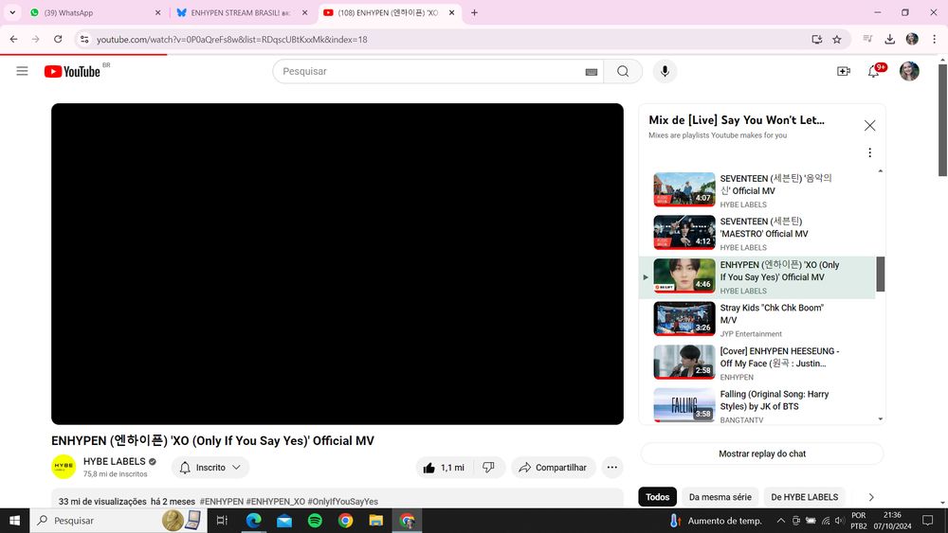Open the Create video icon

tap(844, 71)
